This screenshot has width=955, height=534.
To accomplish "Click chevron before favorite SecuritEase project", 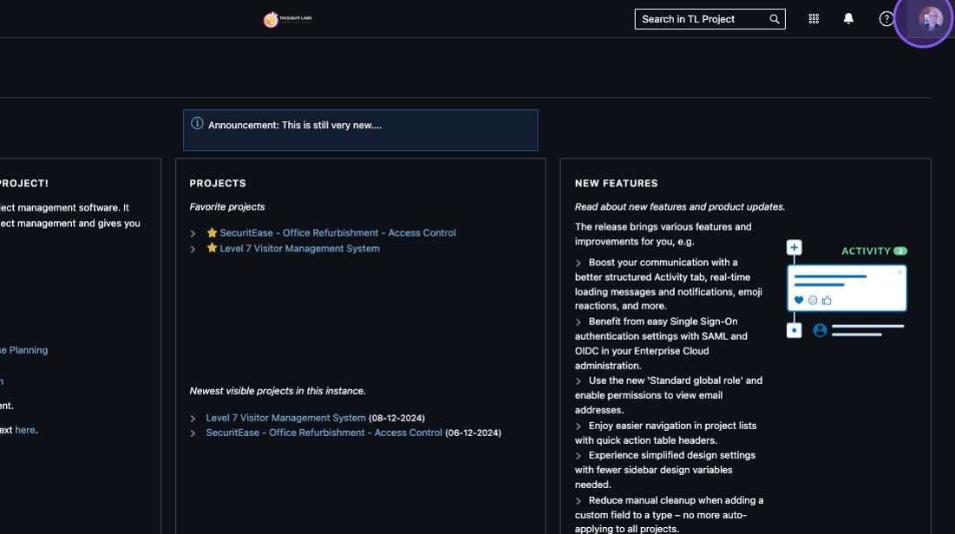I will tap(193, 233).
